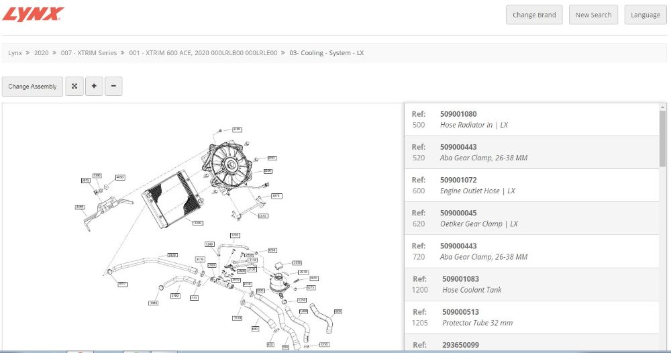671x353 pixels.
Task: Open XTRIM 600 ACE model breadcrumb
Action: tap(203, 52)
